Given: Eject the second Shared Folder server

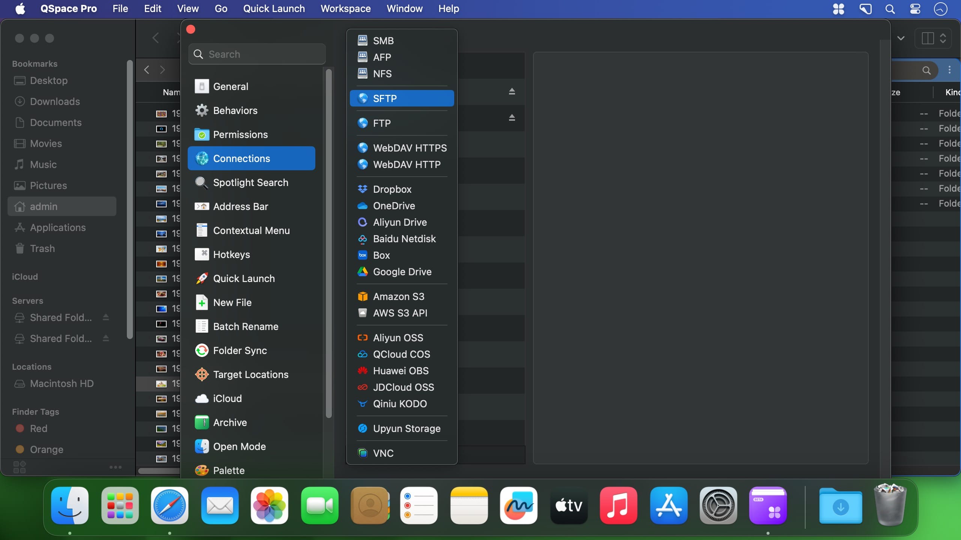Looking at the screenshot, I should [x=106, y=338].
